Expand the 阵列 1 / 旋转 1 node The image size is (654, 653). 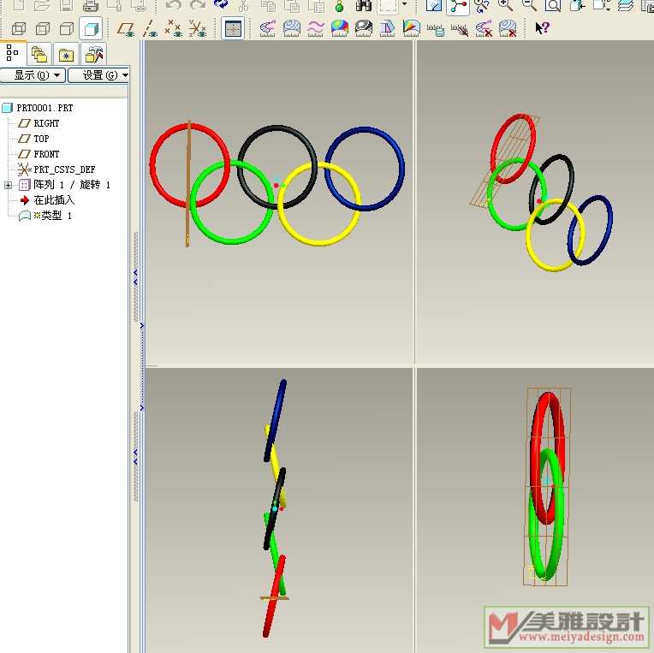(x=8, y=185)
